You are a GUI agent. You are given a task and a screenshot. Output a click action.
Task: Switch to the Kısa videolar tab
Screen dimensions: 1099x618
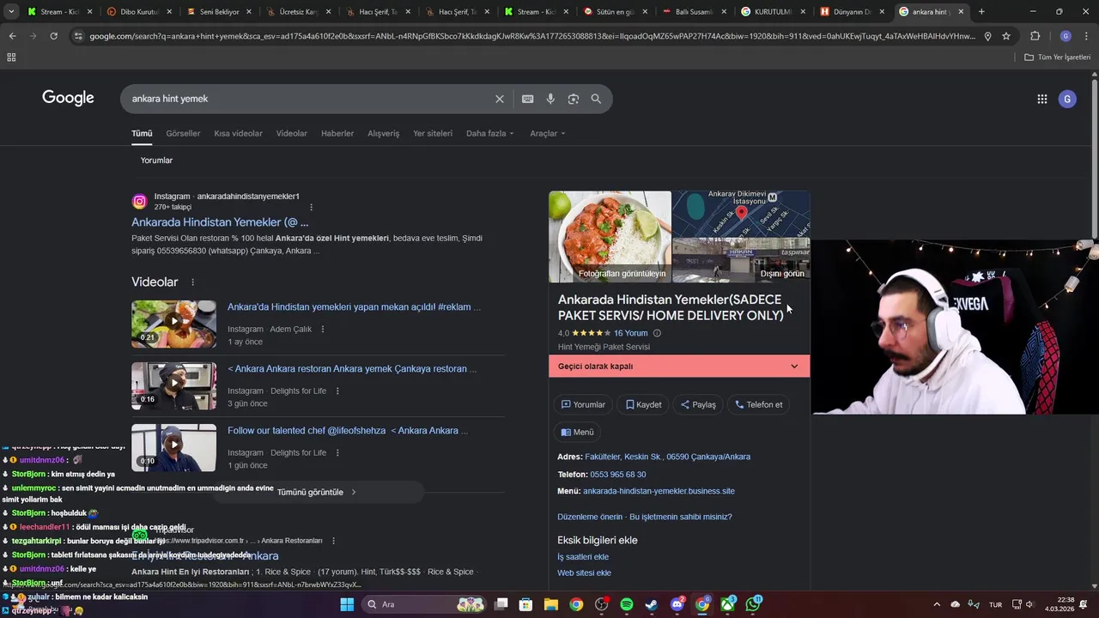point(238,134)
